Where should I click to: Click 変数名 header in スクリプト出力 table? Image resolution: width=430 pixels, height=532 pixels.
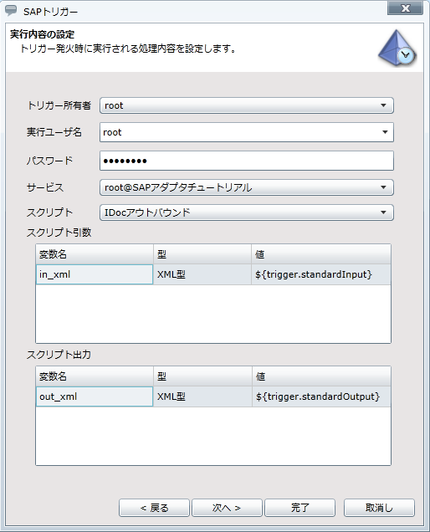[x=95, y=376]
